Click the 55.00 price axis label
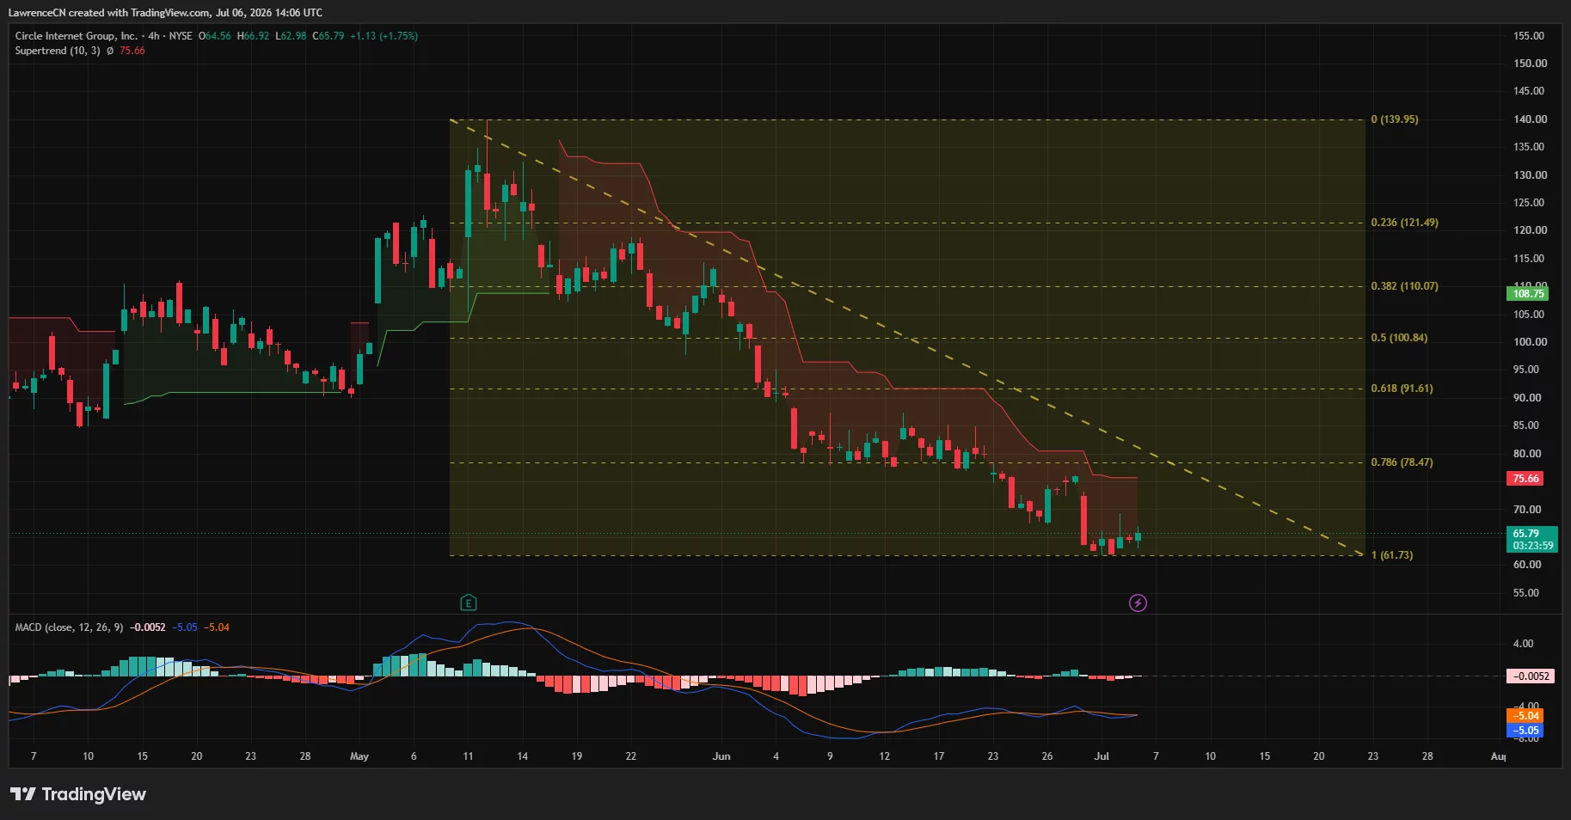This screenshot has width=1571, height=820. point(1527,593)
